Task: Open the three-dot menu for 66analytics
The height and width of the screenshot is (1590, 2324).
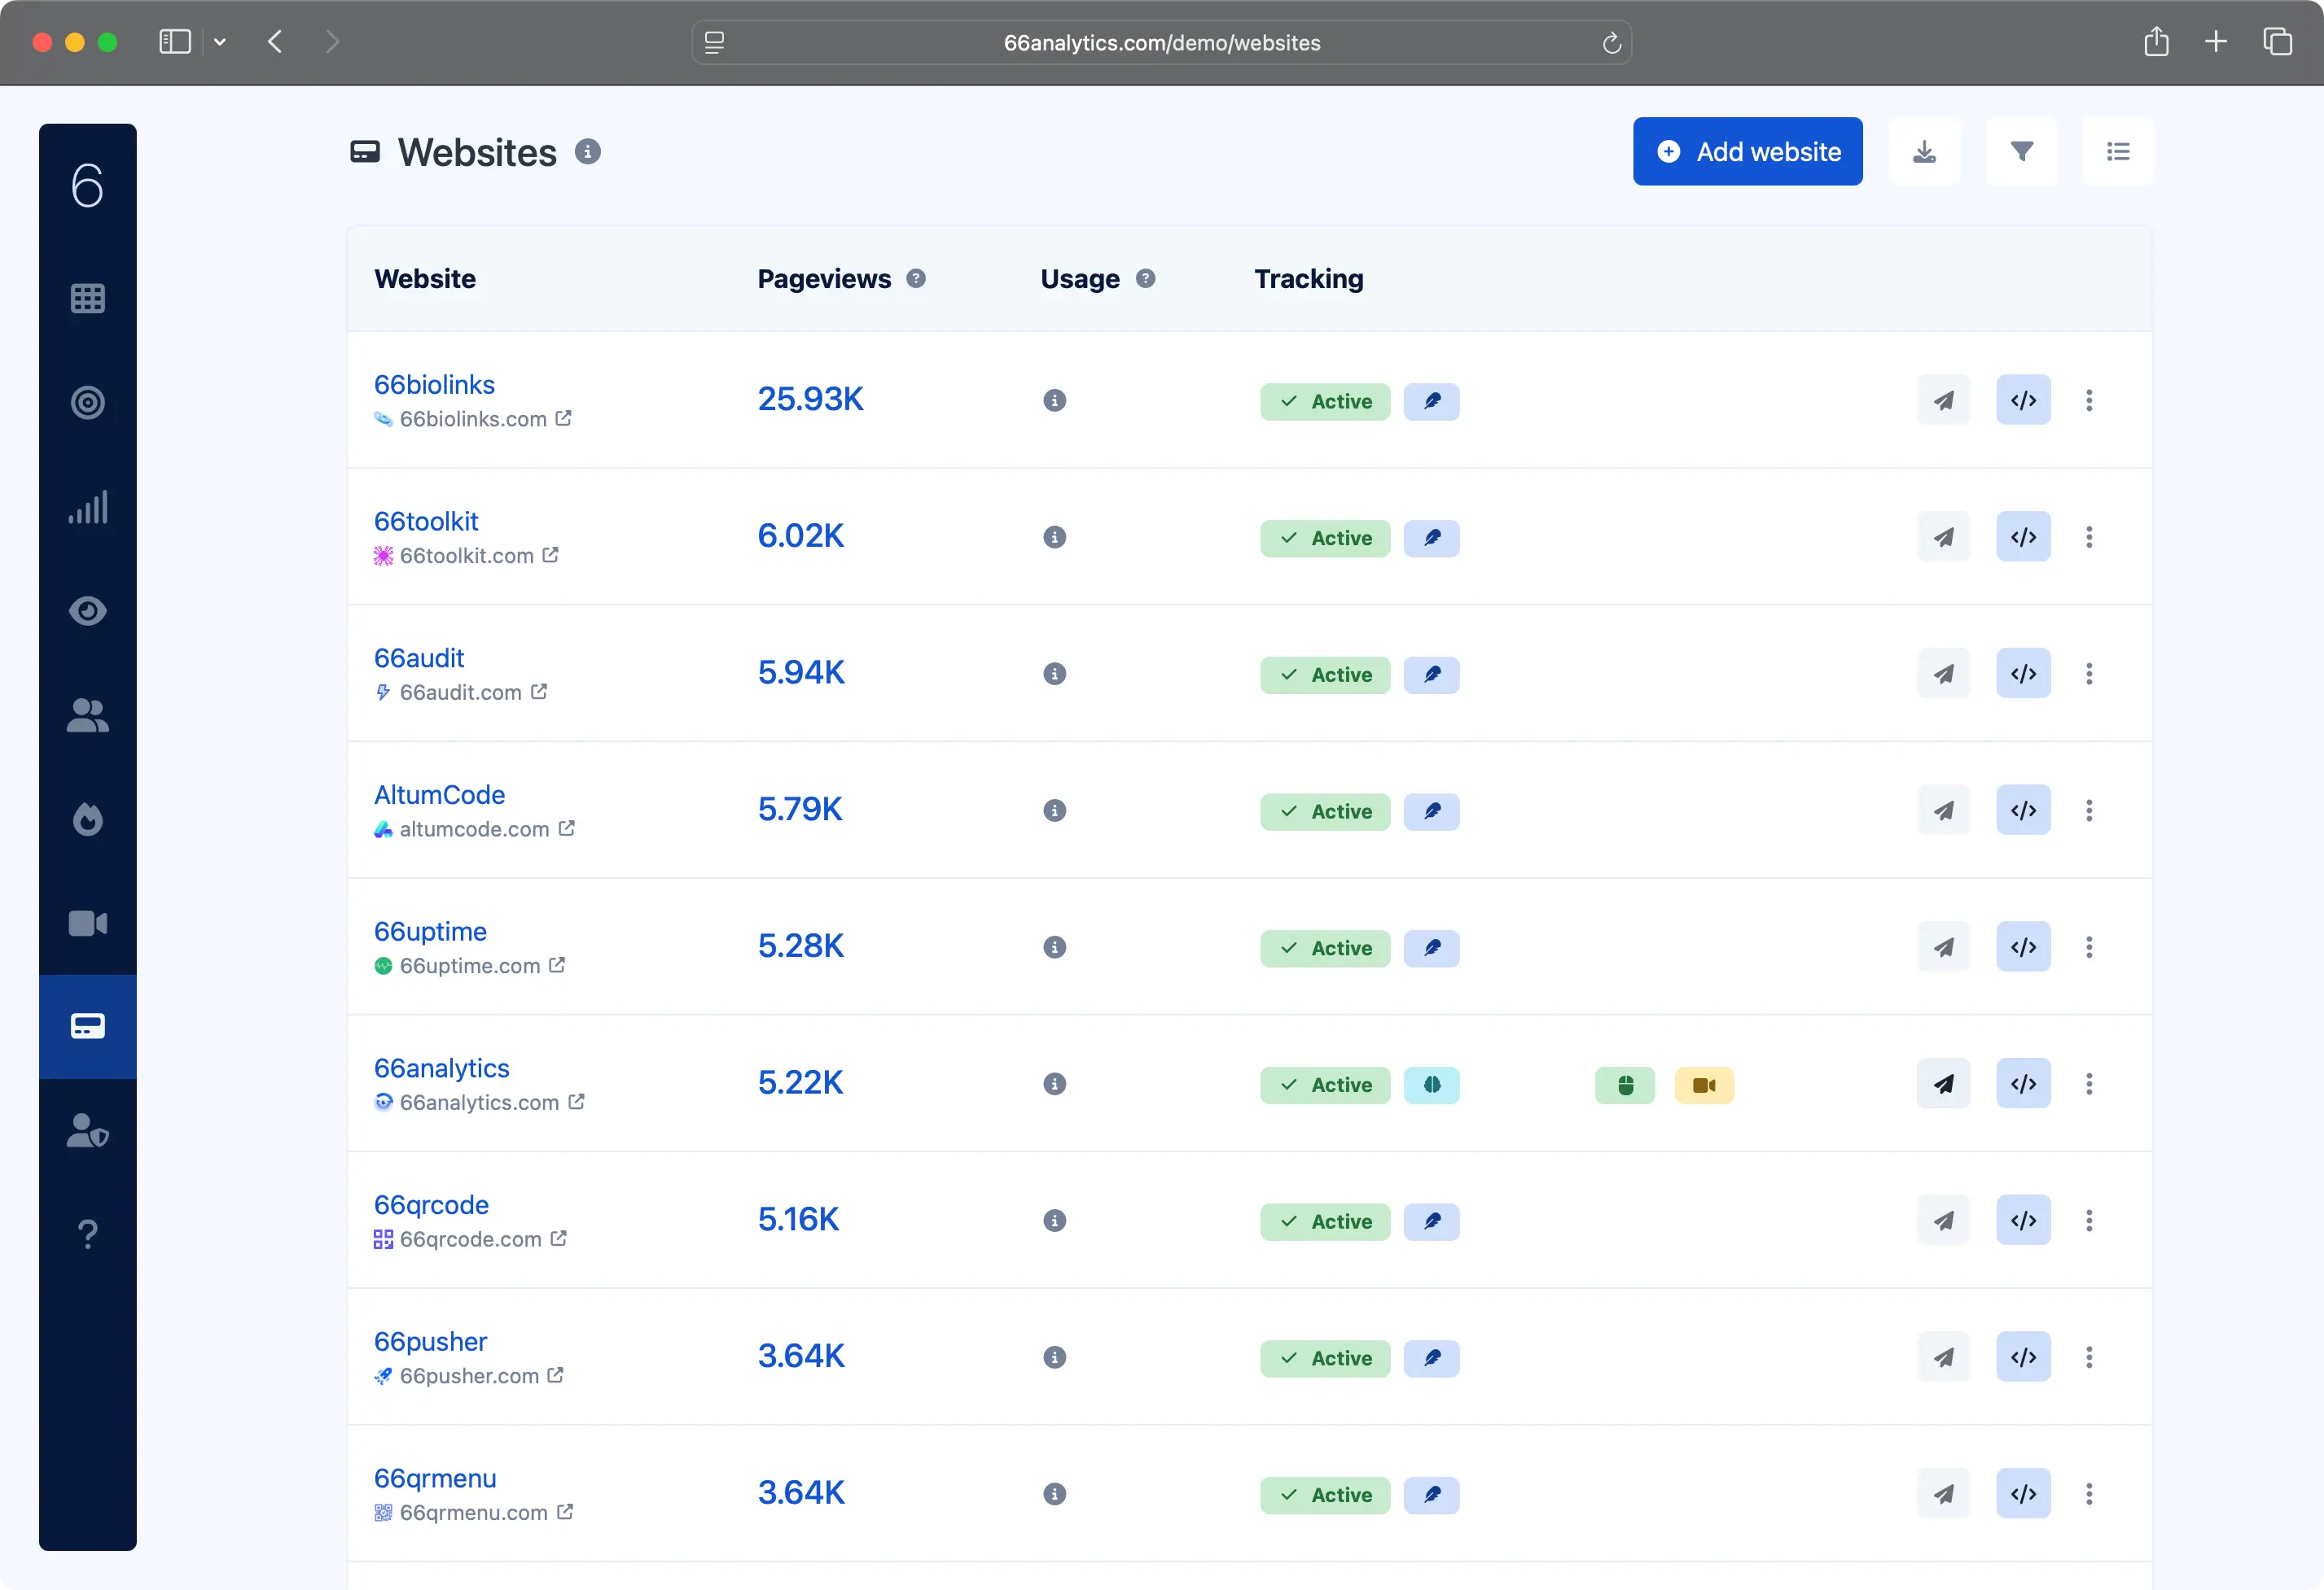Action: [2089, 1085]
